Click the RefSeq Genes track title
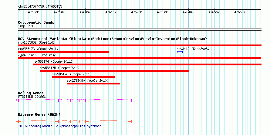The image size is (270, 135). pyautogui.click(x=31, y=93)
